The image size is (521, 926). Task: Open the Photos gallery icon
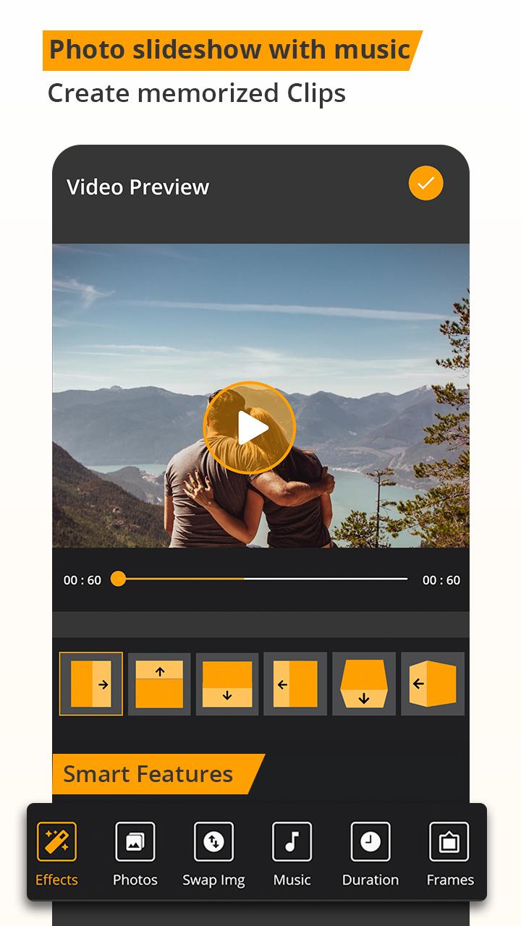pyautogui.click(x=135, y=842)
